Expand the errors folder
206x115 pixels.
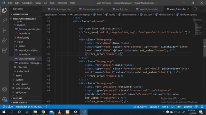(22, 46)
